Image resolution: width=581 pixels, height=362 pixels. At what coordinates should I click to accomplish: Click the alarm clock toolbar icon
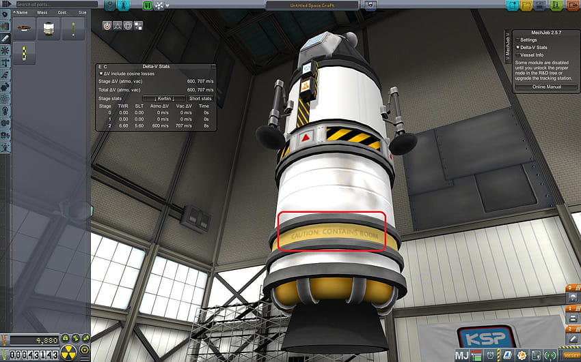tap(490, 356)
